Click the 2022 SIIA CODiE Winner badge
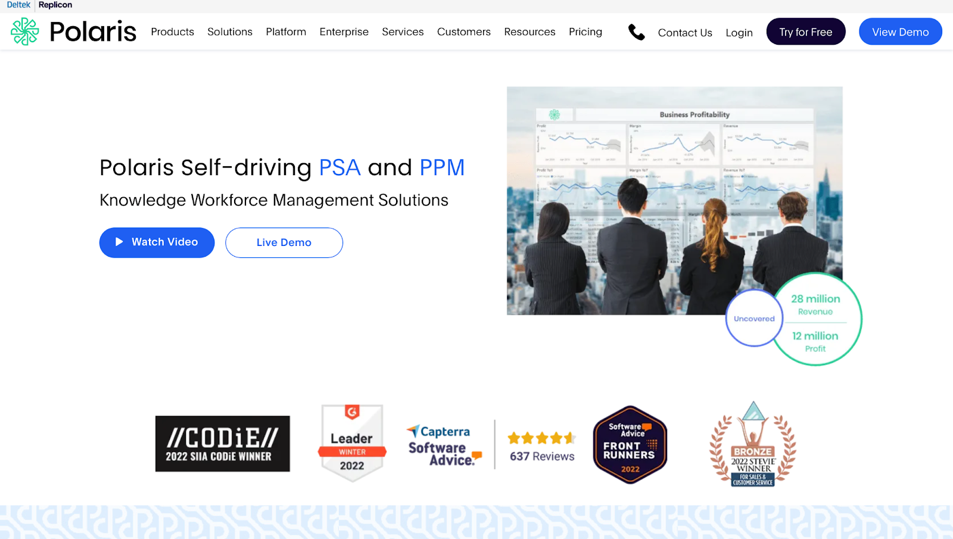 (x=222, y=443)
